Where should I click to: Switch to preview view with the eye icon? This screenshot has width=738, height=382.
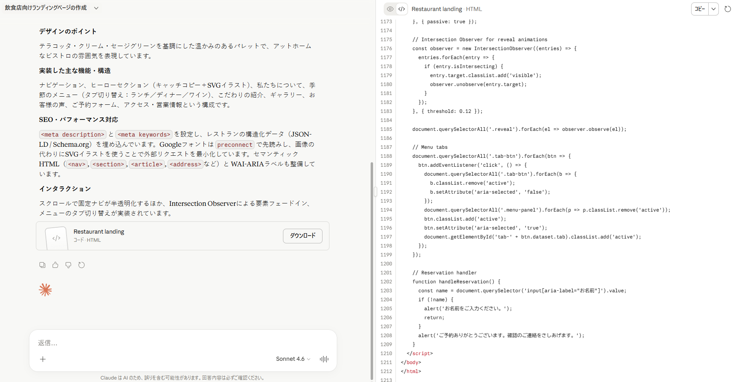390,9
